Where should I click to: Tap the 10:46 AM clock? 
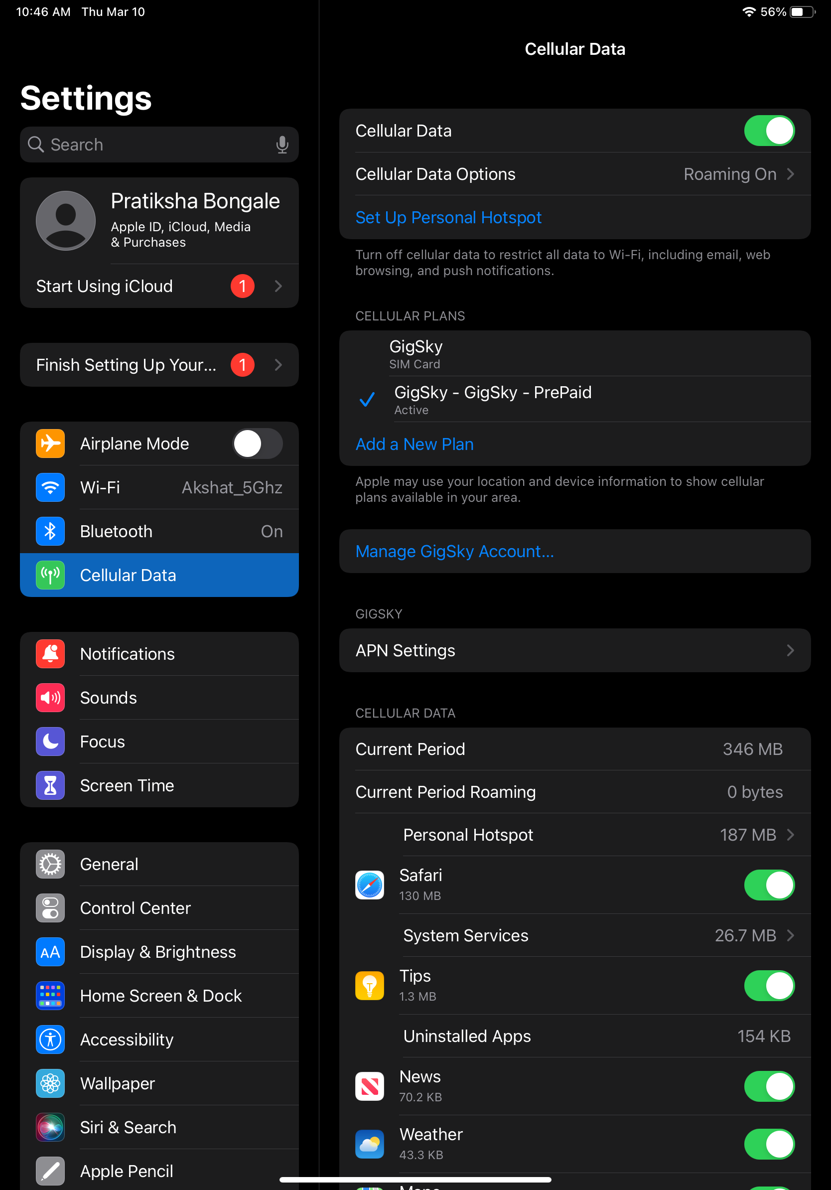tap(43, 11)
